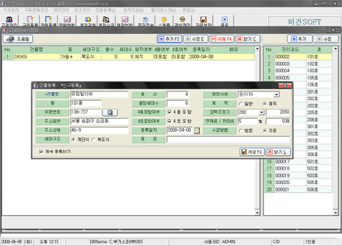Open the 구매판매관리 menu
Screen dimensions: 342x246
(36, 10)
